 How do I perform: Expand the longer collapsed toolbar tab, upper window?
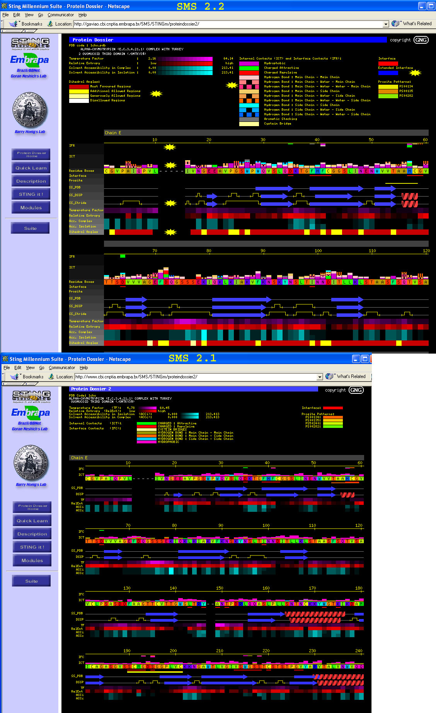pos(12,31)
